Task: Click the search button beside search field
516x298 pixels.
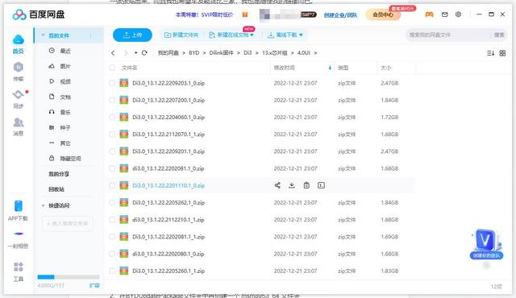Action: click(499, 35)
